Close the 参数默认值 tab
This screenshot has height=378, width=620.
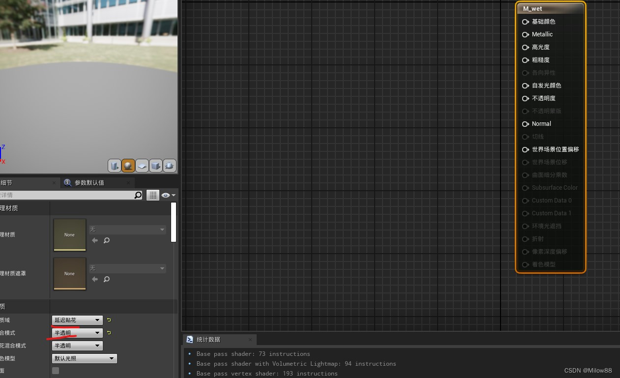129,182
